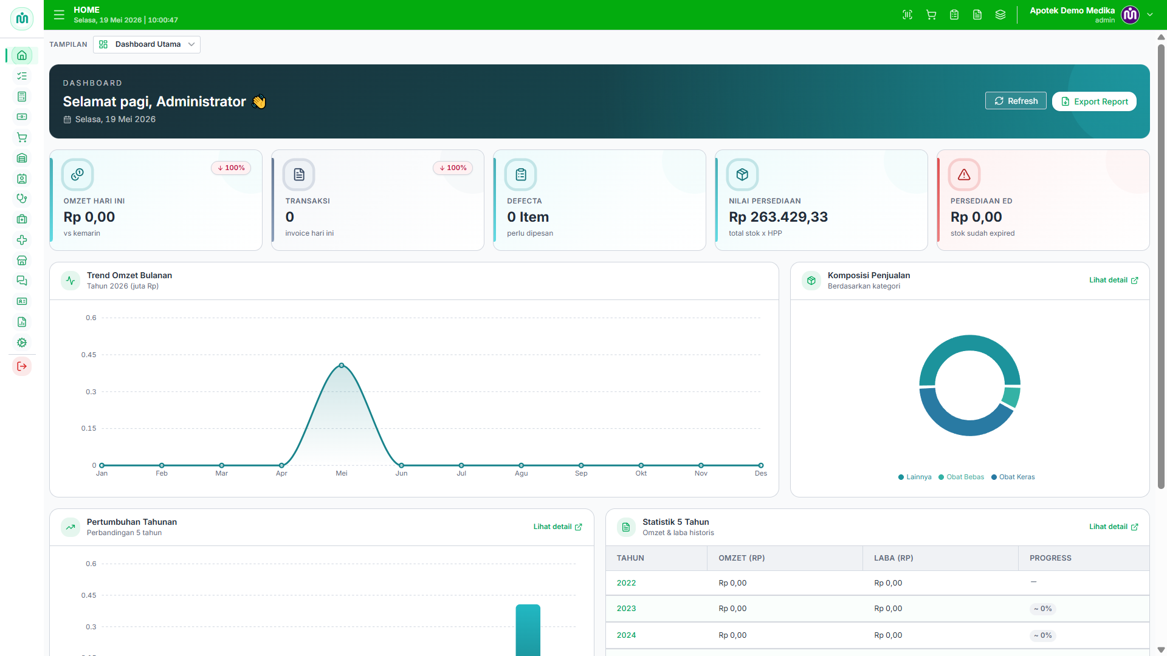Toggle the Obat Keras legend item
This screenshot has height=656, width=1167.
point(1013,477)
